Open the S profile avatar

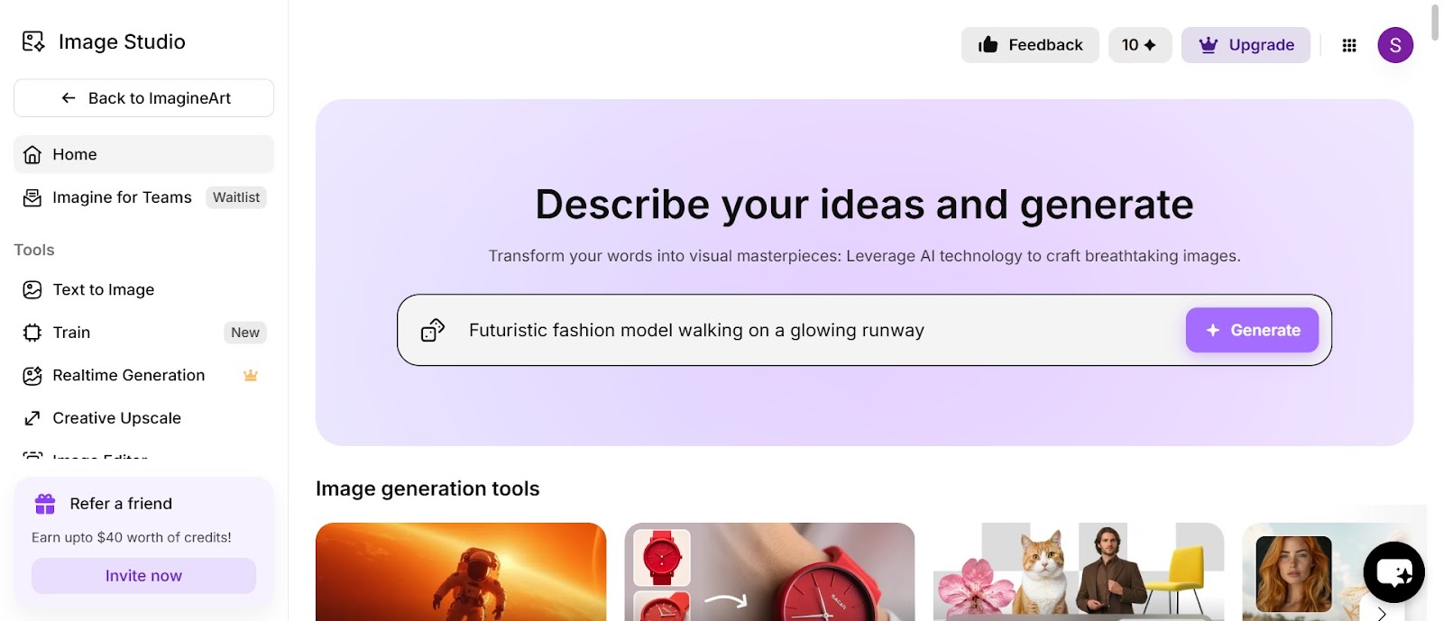coord(1395,45)
